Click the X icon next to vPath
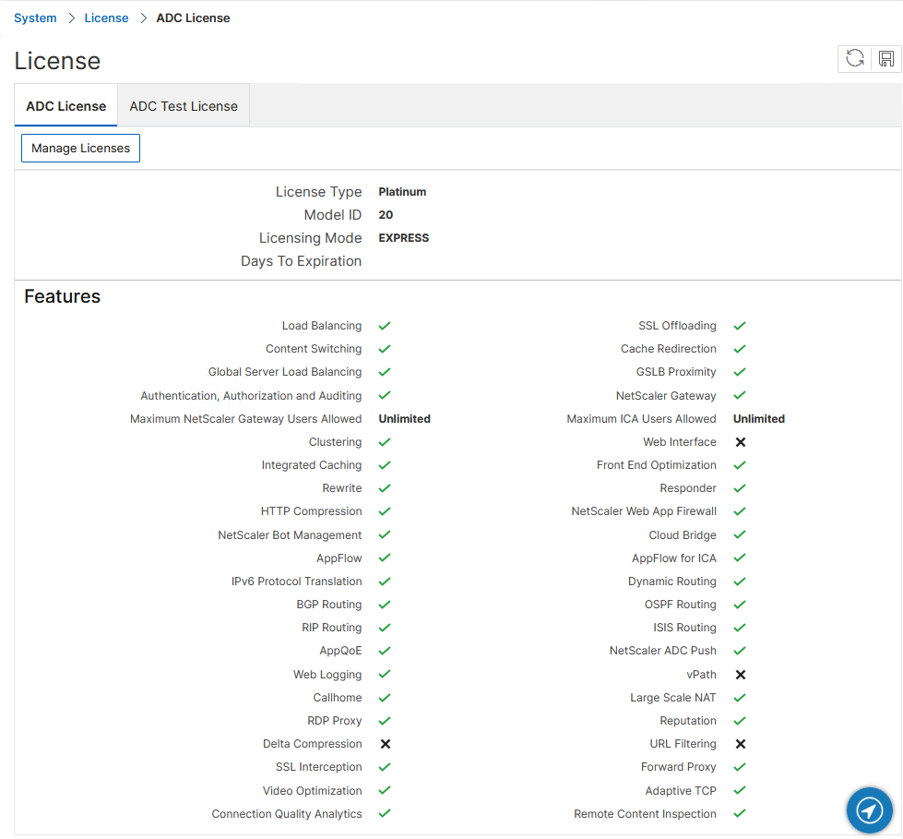The image size is (903, 839). coord(740,674)
